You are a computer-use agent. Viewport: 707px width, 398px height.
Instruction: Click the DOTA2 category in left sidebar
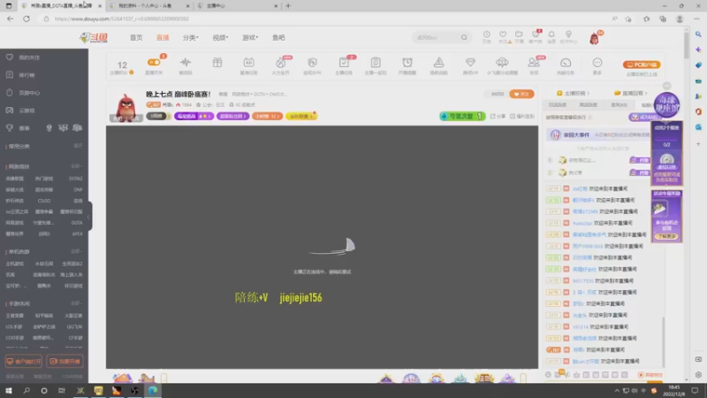(x=76, y=179)
